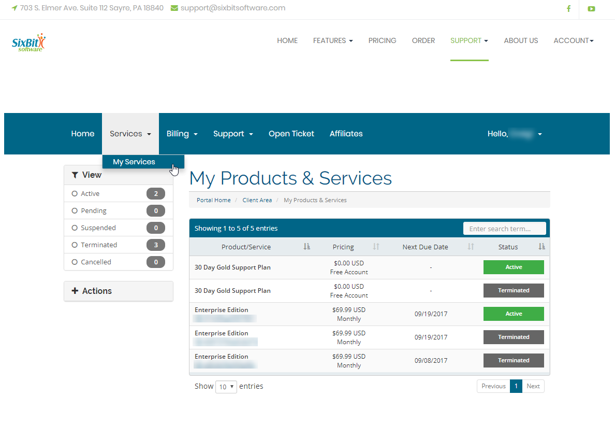Click the Active count badge showing 2
Image resolution: width=615 pixels, height=424 pixels.
tap(156, 193)
